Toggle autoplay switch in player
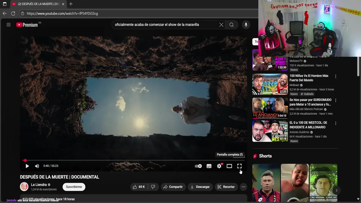Viewport: 361px width, 203px height. [x=198, y=166]
